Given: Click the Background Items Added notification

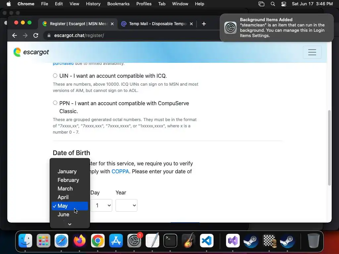Looking at the screenshot, I should click(x=277, y=28).
